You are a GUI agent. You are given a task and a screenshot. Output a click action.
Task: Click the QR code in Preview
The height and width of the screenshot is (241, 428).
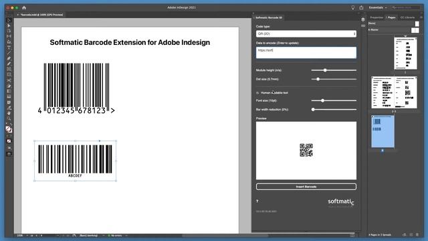coord(306,150)
